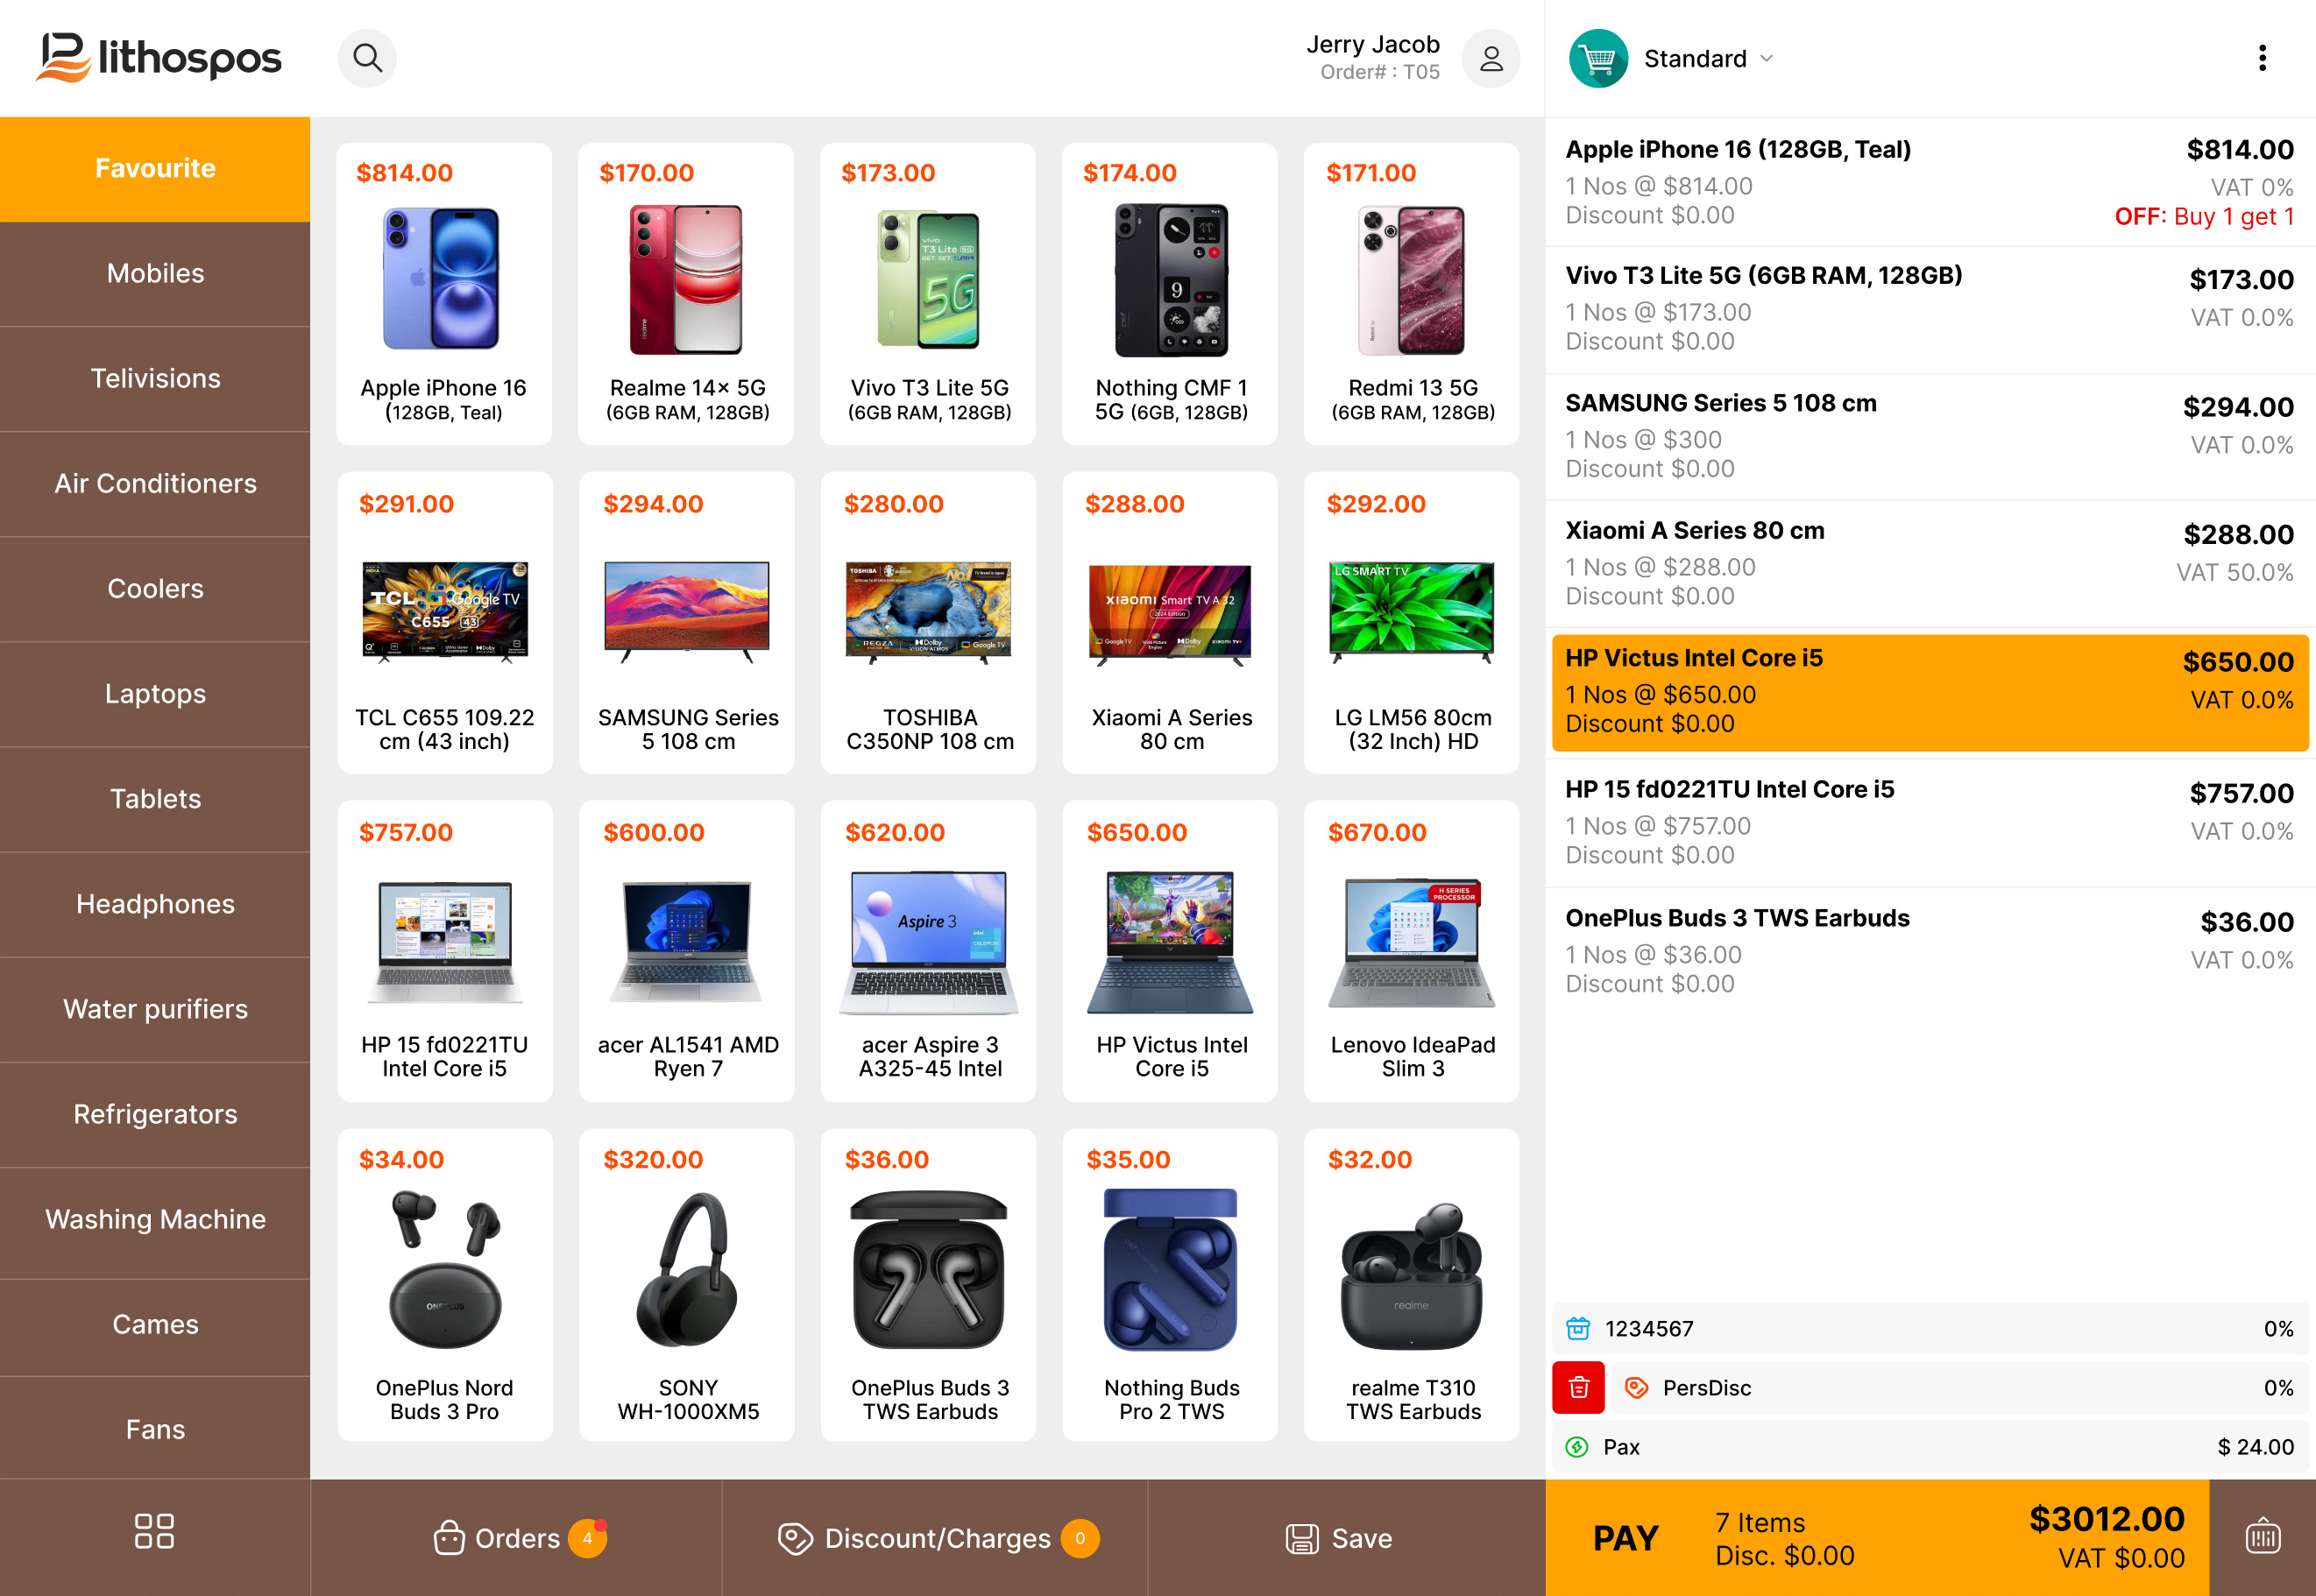Select the Apple iPhone 16 cart line item

1929,182
